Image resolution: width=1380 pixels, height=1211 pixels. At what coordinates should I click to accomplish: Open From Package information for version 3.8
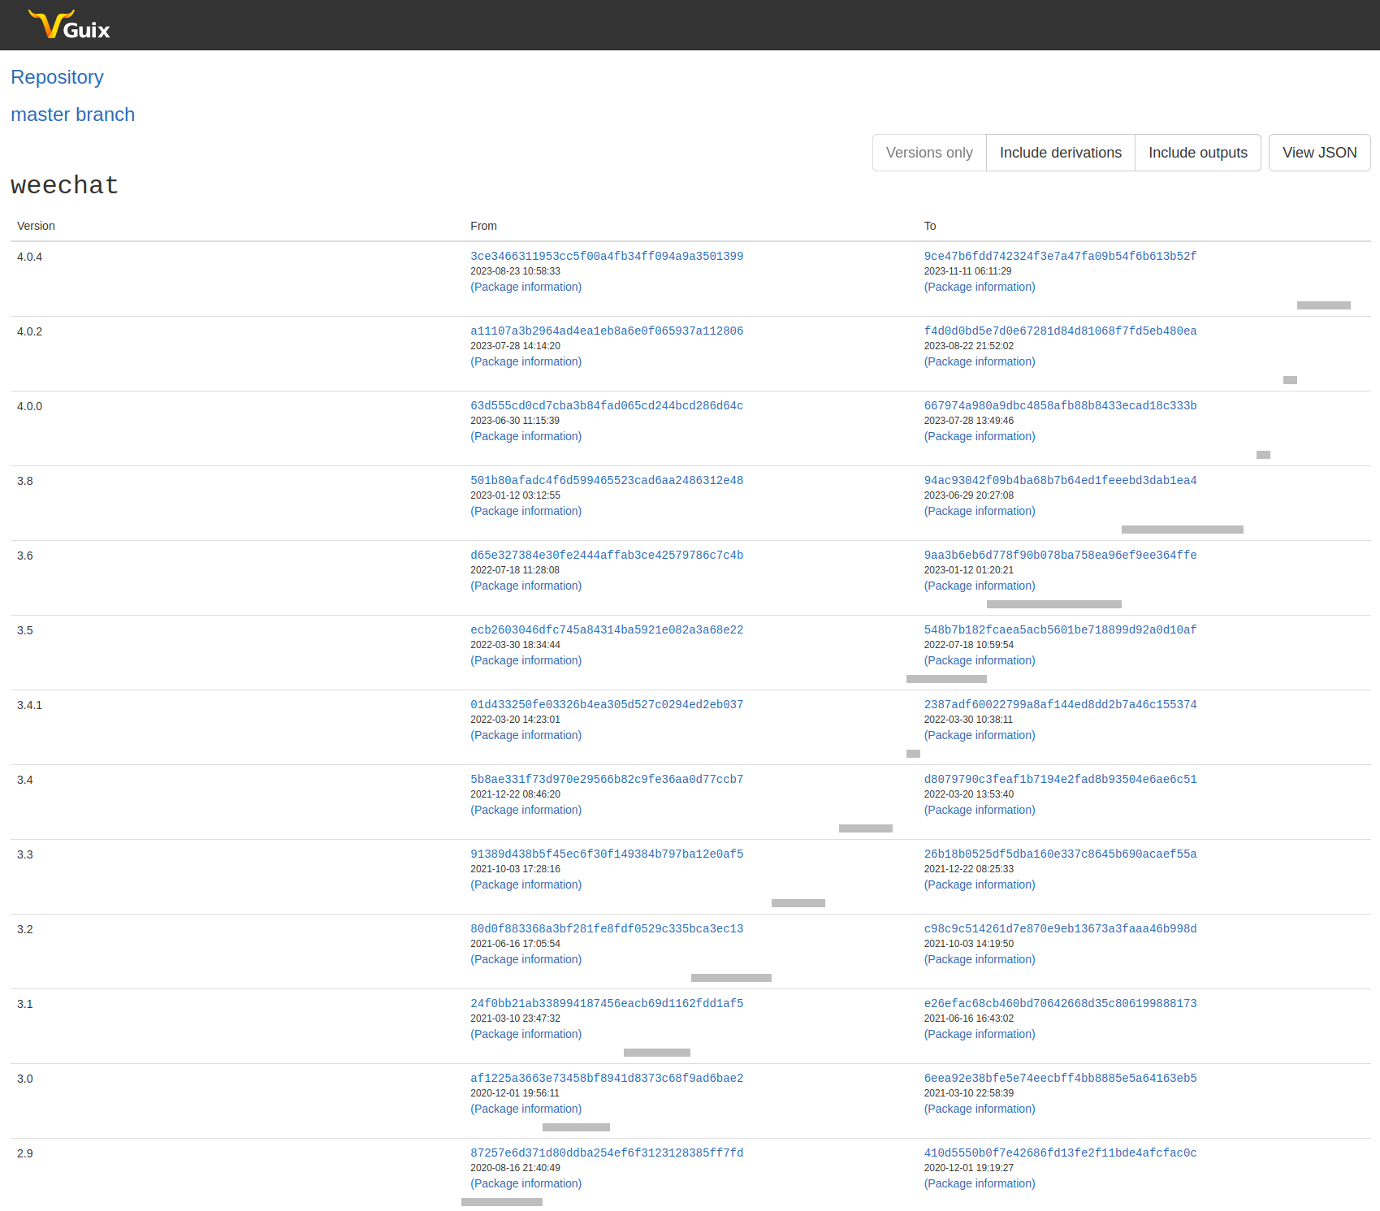coord(526,511)
